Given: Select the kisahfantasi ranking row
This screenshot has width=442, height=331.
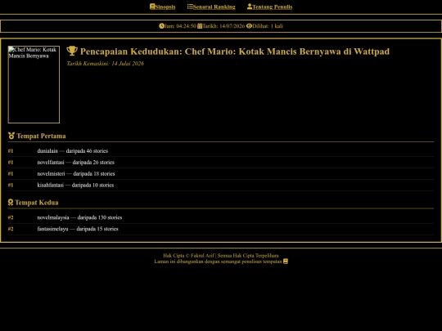Looking at the screenshot, I should pyautogui.click(x=221, y=185).
